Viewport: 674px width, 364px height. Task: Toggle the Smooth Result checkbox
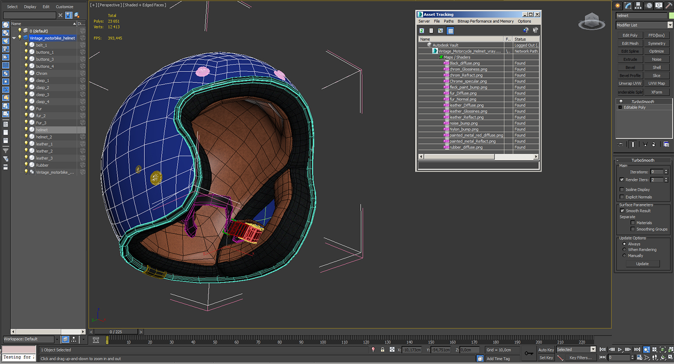pyautogui.click(x=622, y=211)
